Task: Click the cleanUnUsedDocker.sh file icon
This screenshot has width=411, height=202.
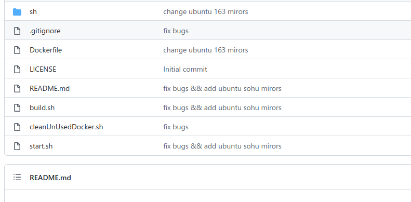Action: pyautogui.click(x=17, y=127)
